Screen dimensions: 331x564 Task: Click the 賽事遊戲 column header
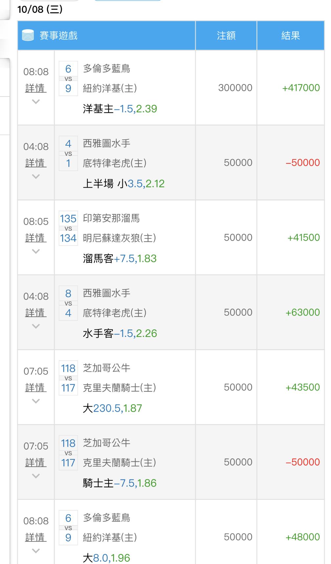[58, 35]
